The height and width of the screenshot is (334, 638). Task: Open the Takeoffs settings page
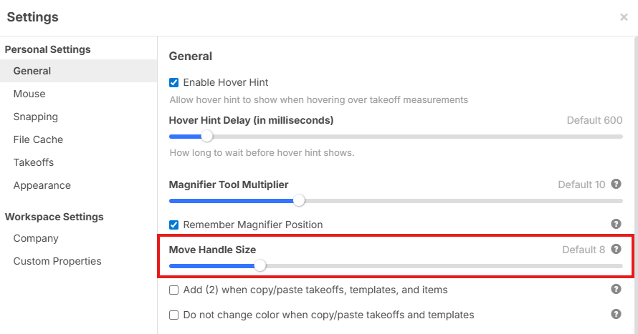[x=34, y=162]
